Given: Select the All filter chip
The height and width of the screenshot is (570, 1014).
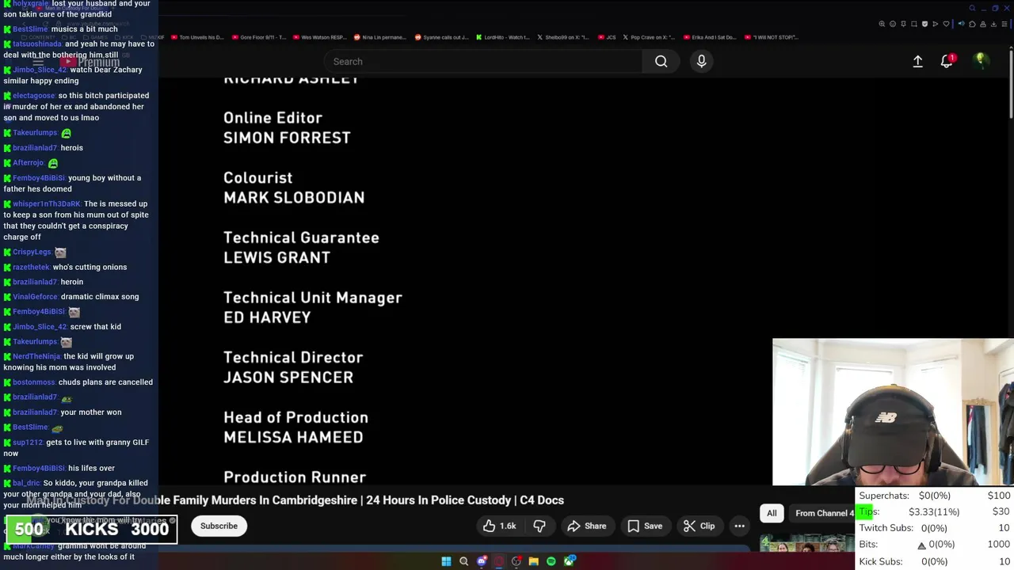Looking at the screenshot, I should (772, 513).
